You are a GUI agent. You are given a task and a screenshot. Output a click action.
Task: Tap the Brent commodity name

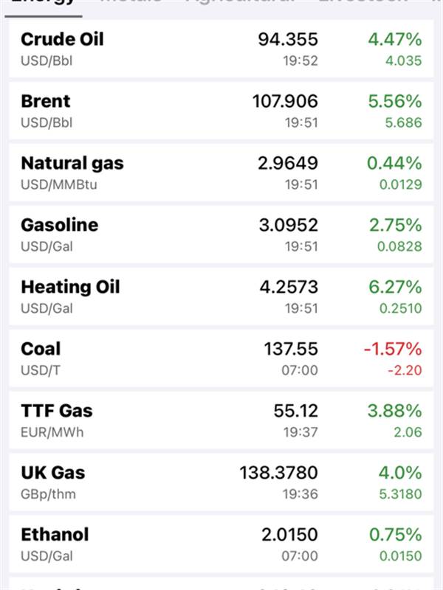(x=46, y=102)
